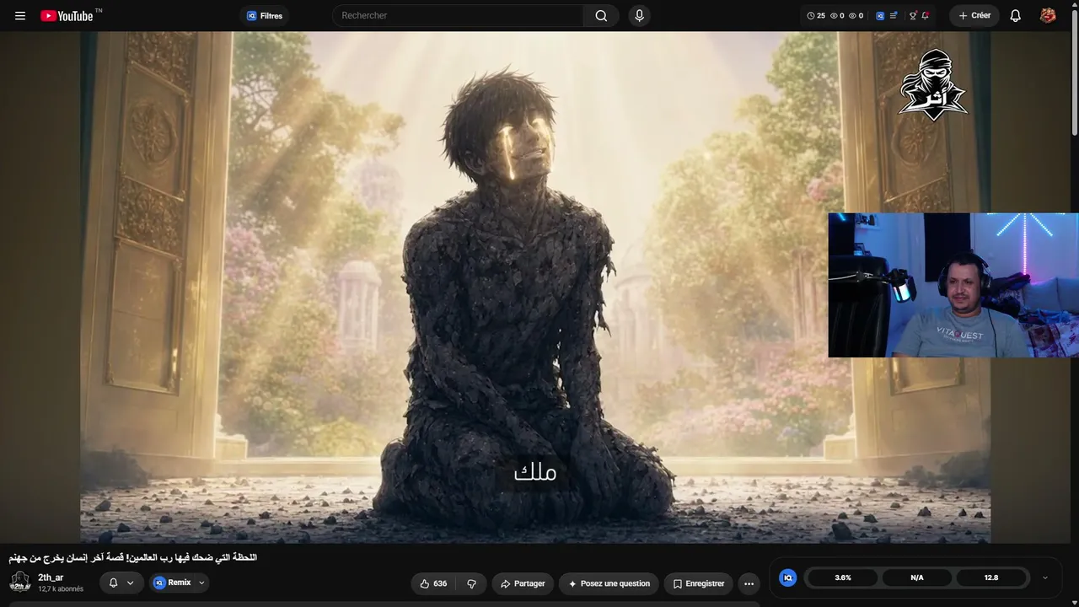1079x607 pixels.
Task: Click the 12,7 k abonnés subscriber count
Action: pyautogui.click(x=61, y=589)
